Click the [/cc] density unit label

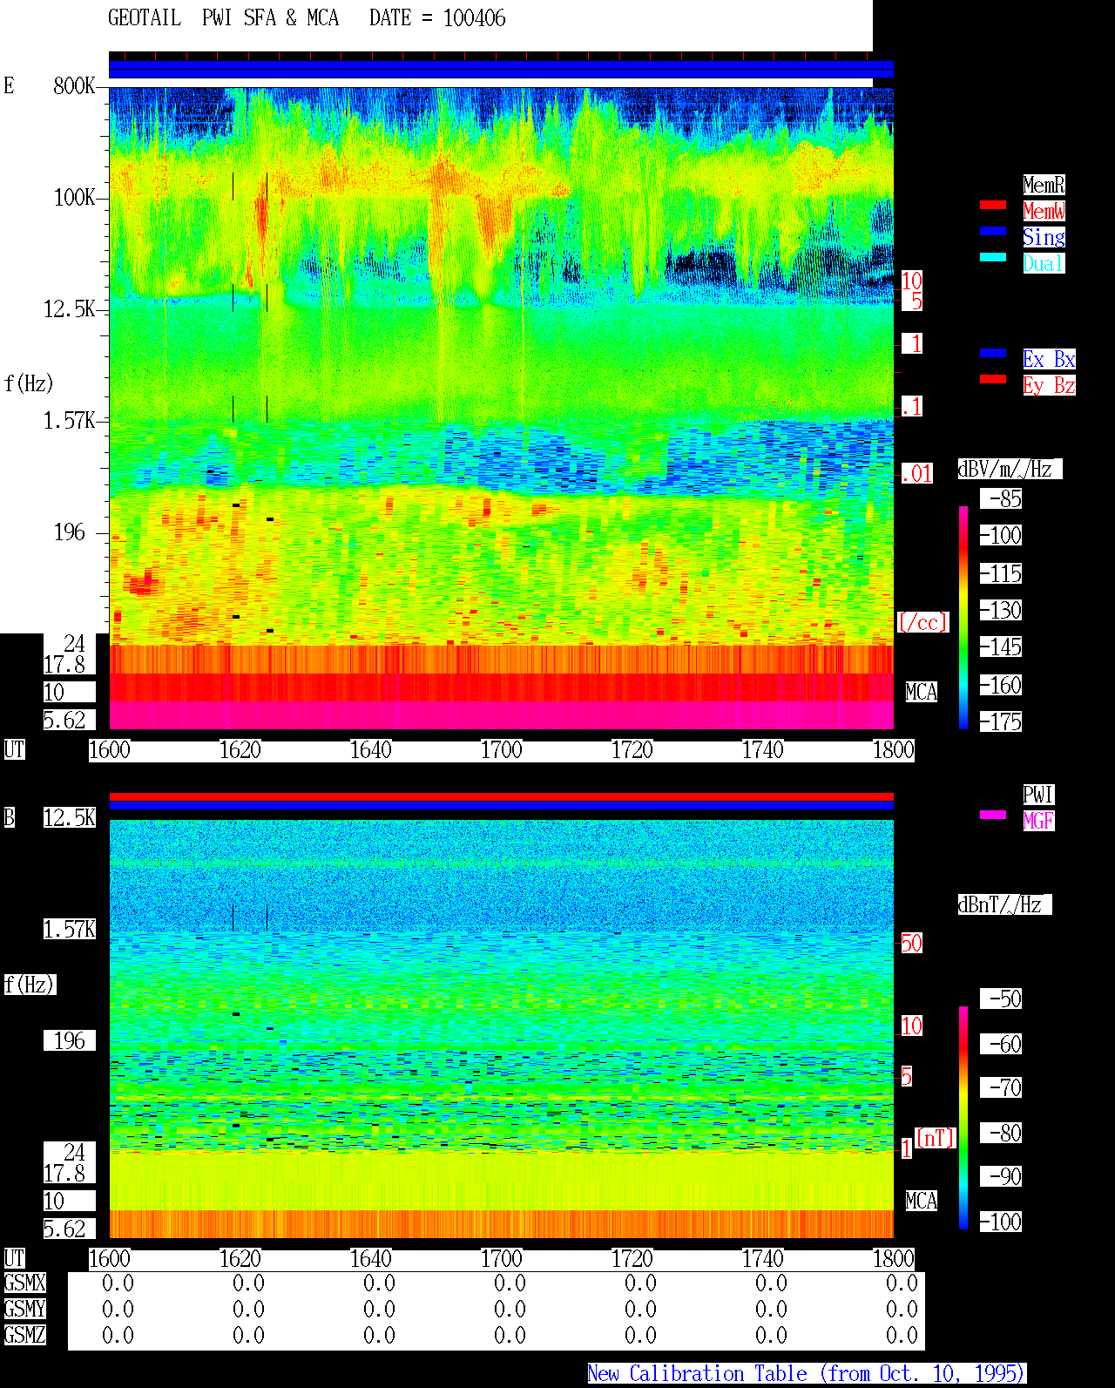922,623
